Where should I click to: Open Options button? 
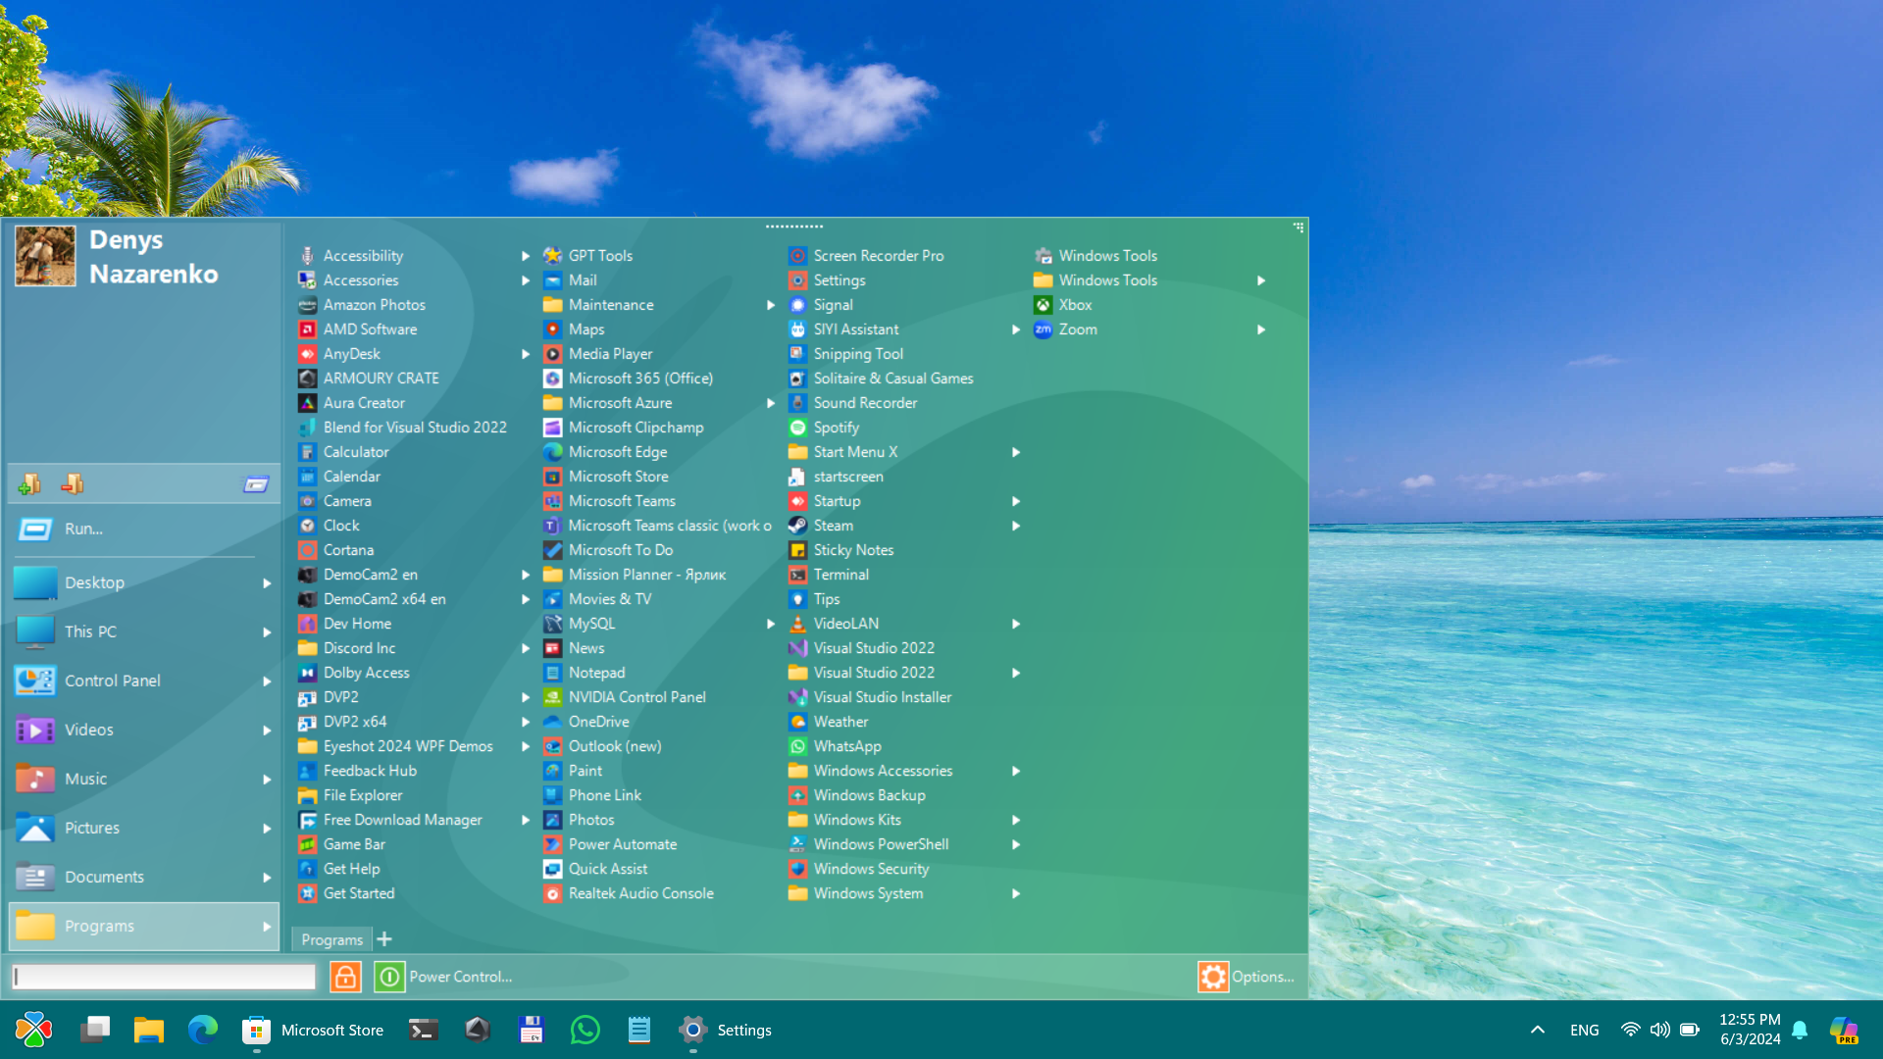1247,977
